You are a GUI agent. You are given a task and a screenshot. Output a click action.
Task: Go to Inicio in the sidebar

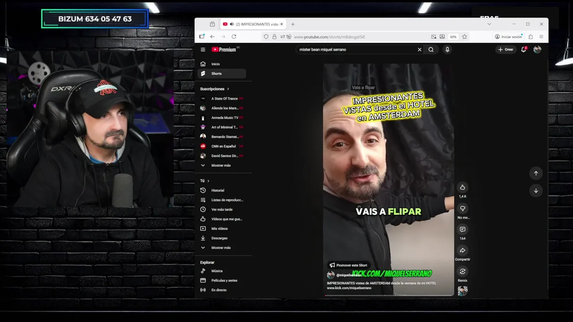(x=222, y=64)
